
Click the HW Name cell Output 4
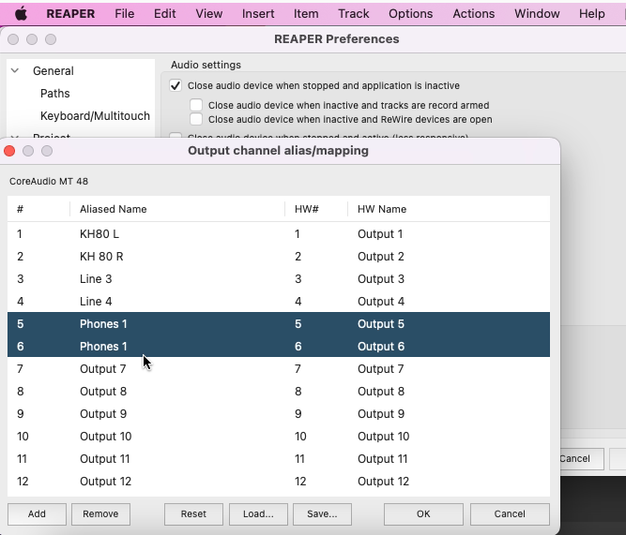point(381,301)
